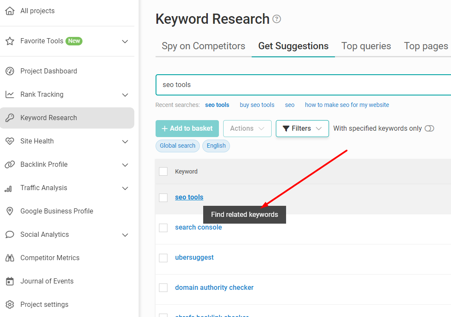Open the Top queries tab

(x=366, y=46)
